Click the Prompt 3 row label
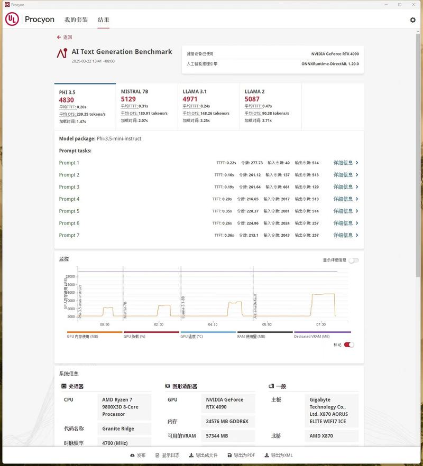The height and width of the screenshot is (466, 423). [69, 187]
